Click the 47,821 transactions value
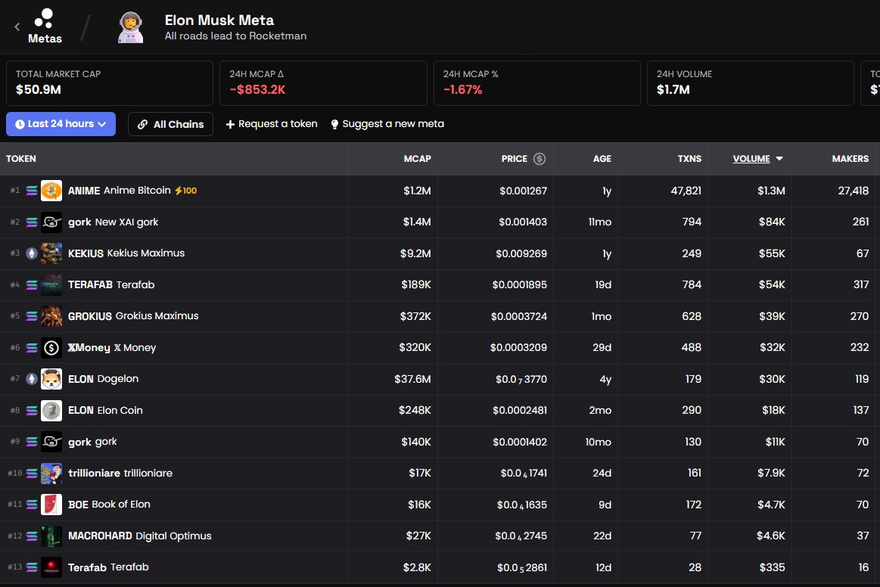 pos(686,191)
